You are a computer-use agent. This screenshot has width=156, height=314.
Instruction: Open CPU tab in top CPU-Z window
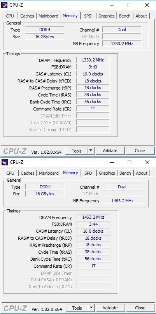(10, 16)
